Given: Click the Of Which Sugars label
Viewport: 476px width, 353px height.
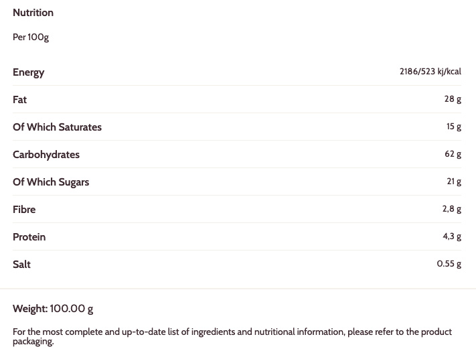Looking at the screenshot, I should [50, 182].
